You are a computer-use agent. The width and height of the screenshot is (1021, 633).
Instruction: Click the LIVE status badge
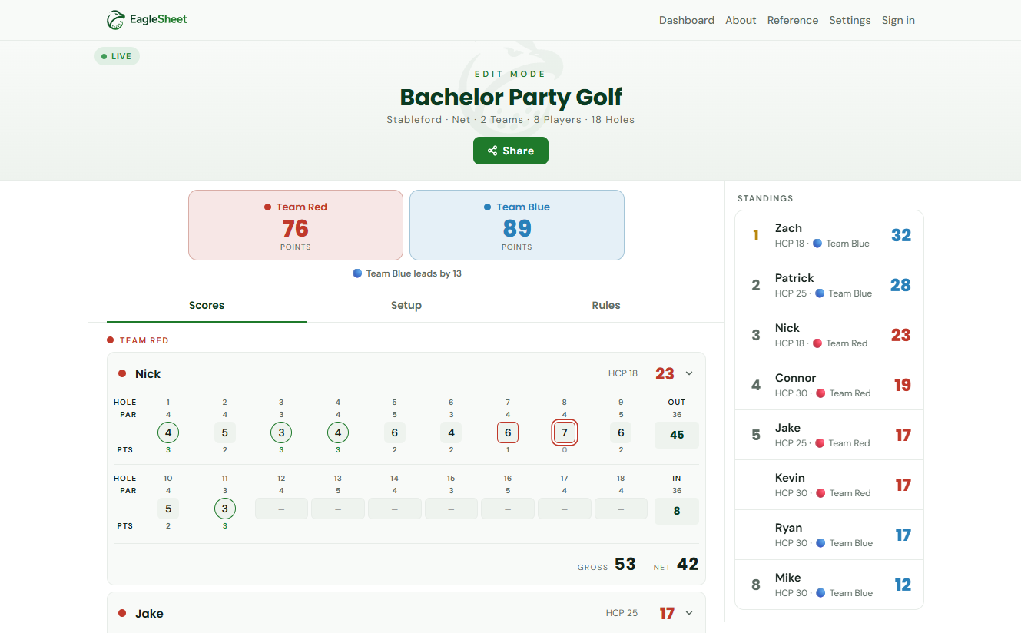click(x=118, y=56)
